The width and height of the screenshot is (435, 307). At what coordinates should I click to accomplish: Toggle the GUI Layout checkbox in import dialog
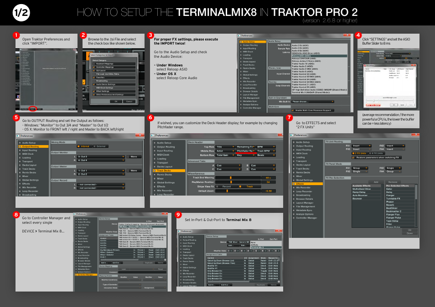[94, 70]
